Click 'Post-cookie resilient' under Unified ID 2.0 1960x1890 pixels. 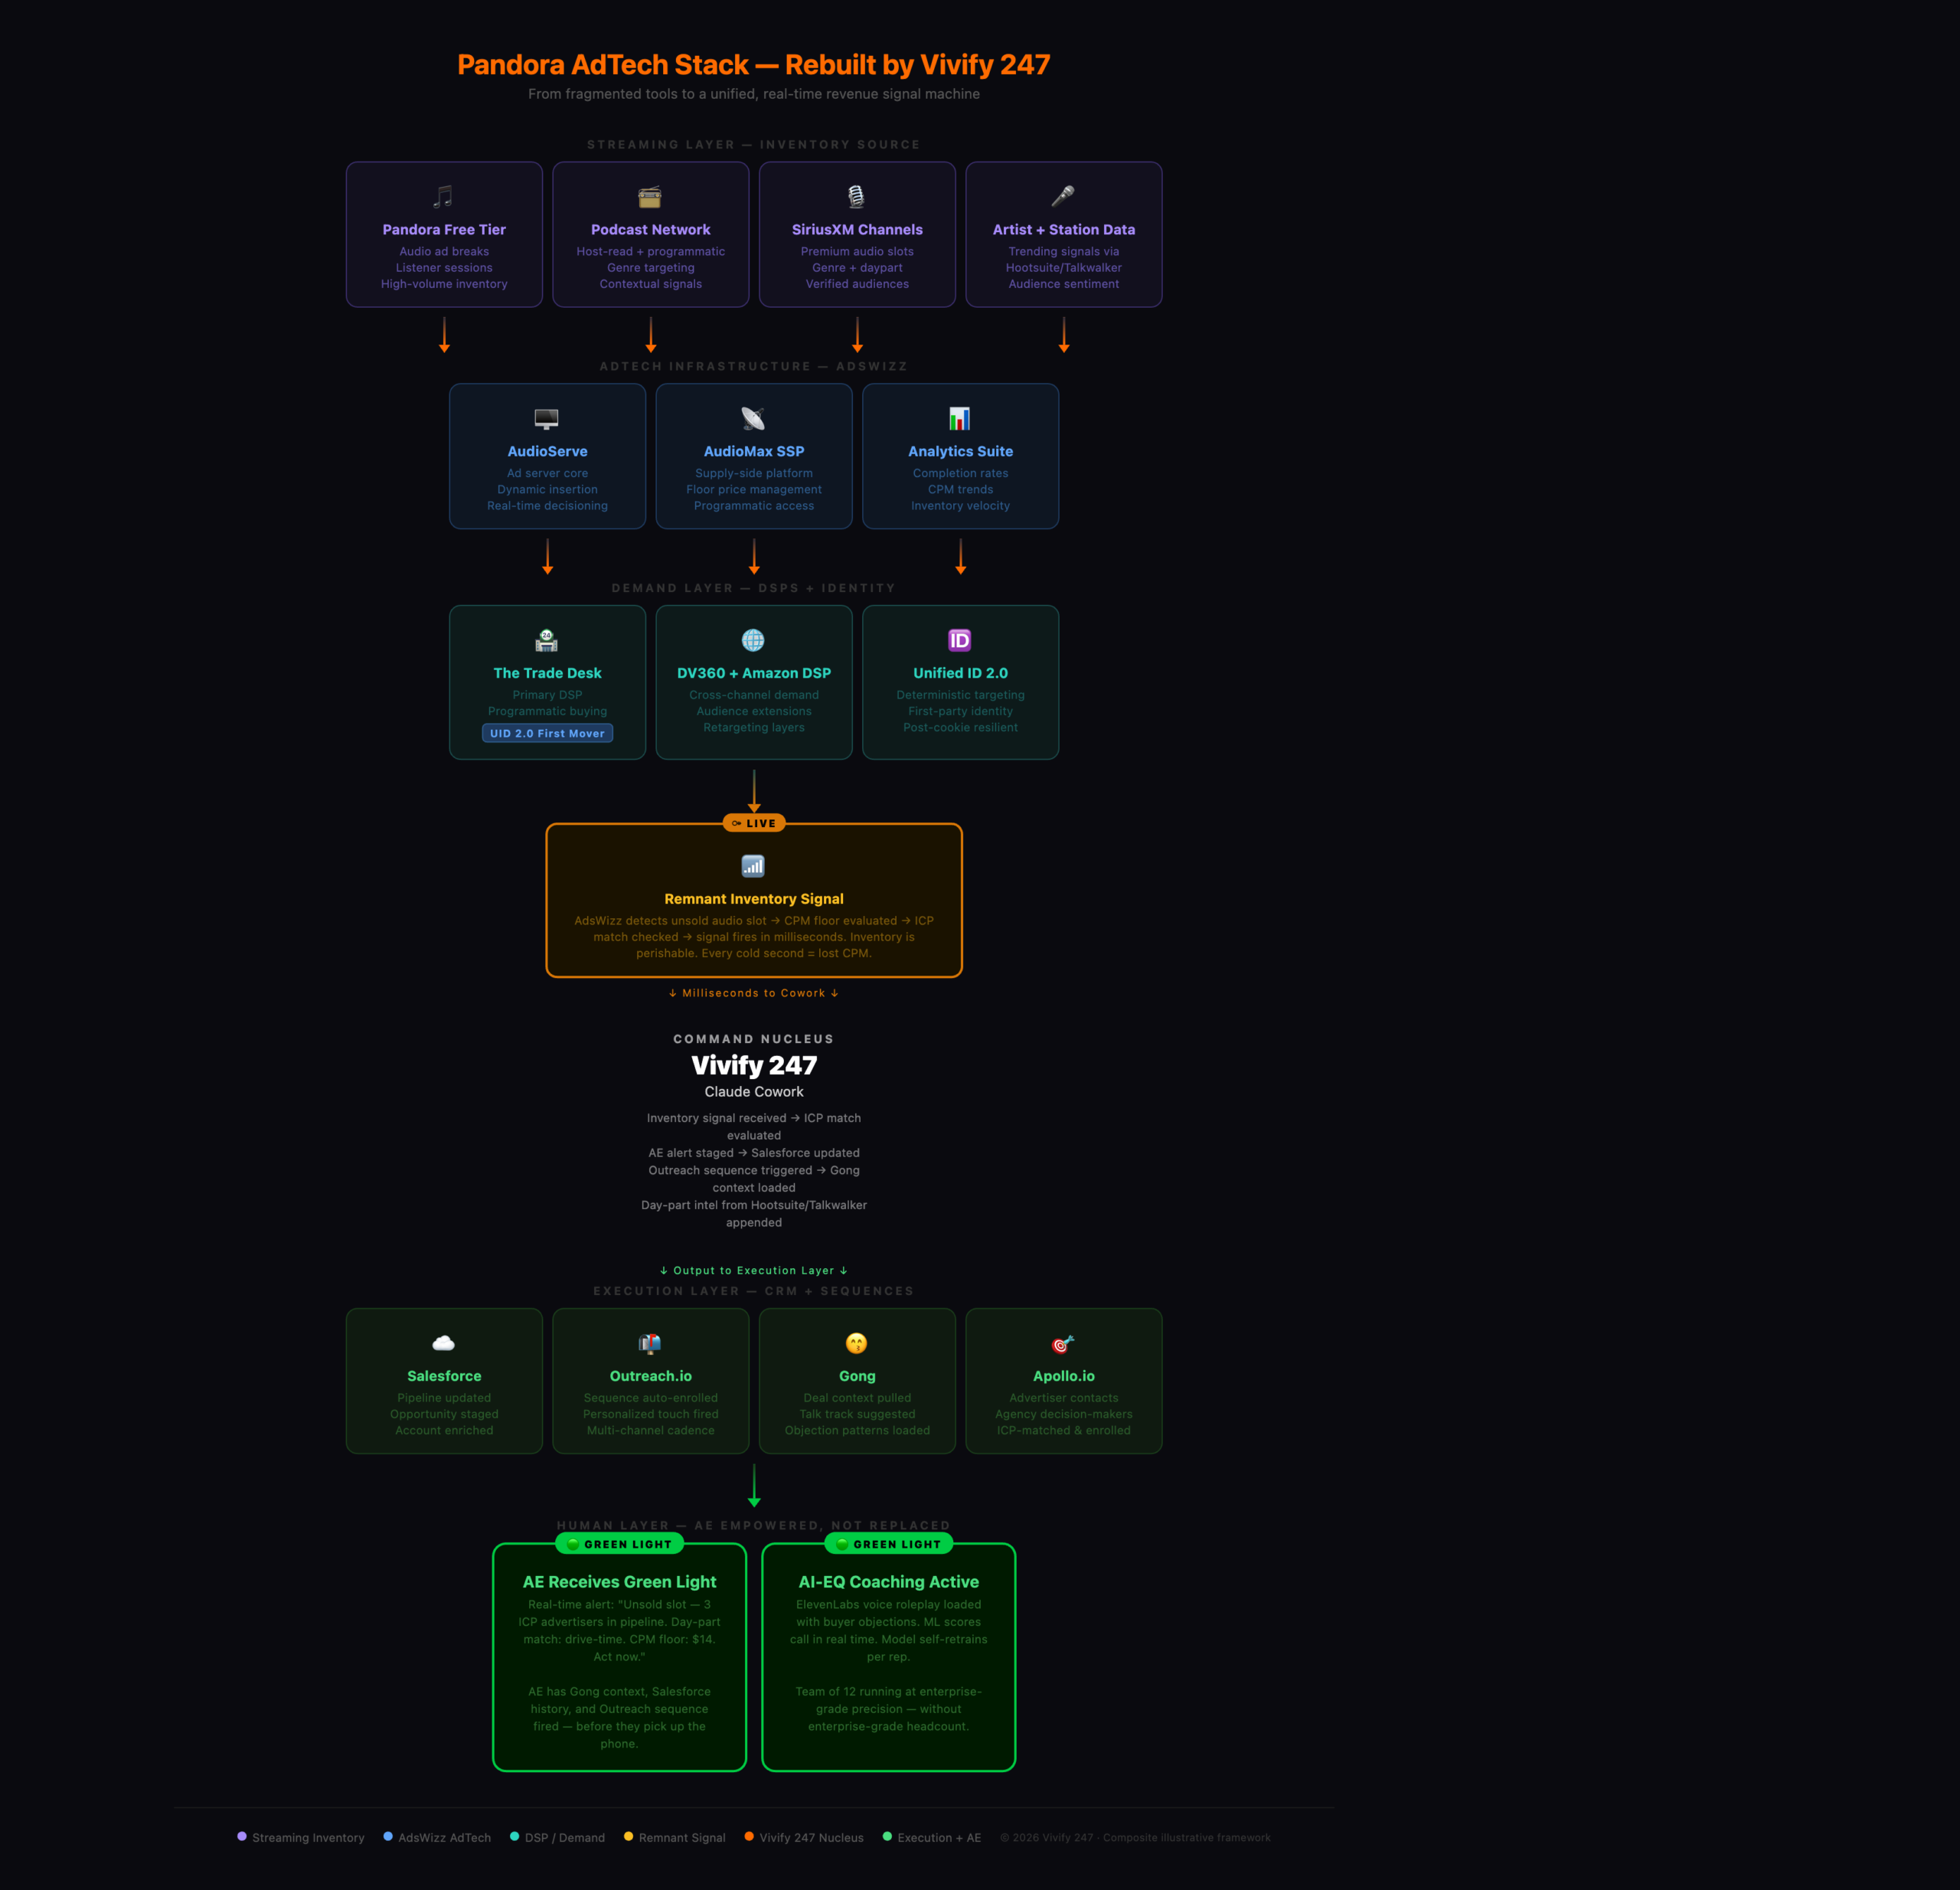tap(960, 727)
